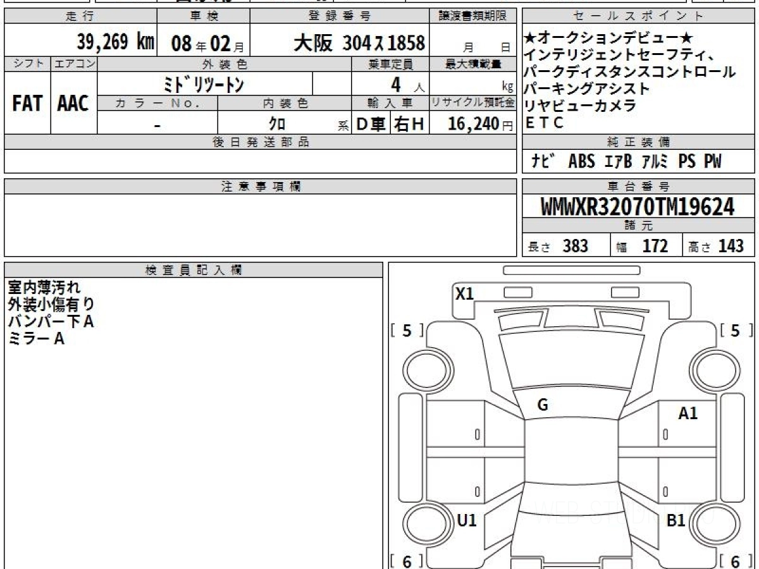Image resolution: width=759 pixels, height=569 pixels.
Task: Select chassis number WMWXR32070TM19624
Action: pos(638,206)
